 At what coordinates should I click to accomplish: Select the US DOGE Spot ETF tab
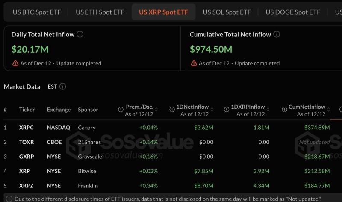point(293,12)
